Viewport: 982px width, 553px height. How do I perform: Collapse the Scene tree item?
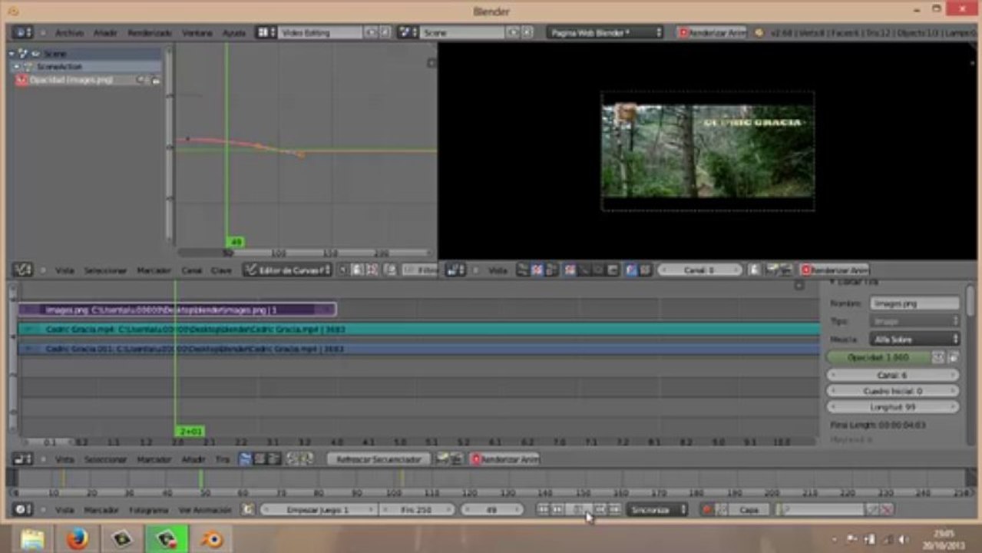click(x=13, y=54)
